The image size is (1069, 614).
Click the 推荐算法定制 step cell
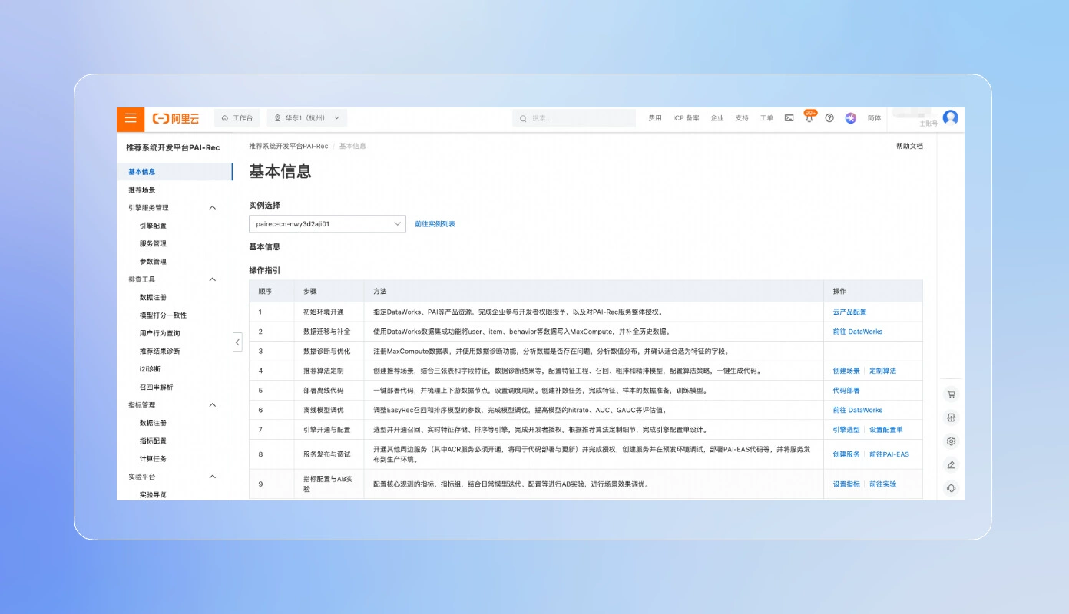329,371
